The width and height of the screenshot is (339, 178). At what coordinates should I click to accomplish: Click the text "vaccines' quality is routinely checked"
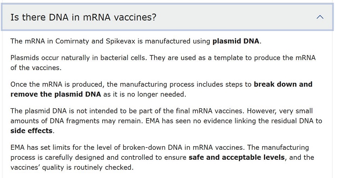click(72, 168)
